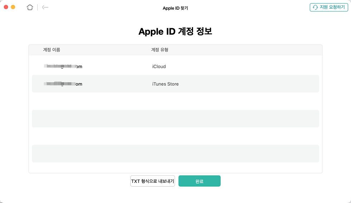The width and height of the screenshot is (351, 203).
Task: Click the 계정 유형 column header
Action: [160, 50]
